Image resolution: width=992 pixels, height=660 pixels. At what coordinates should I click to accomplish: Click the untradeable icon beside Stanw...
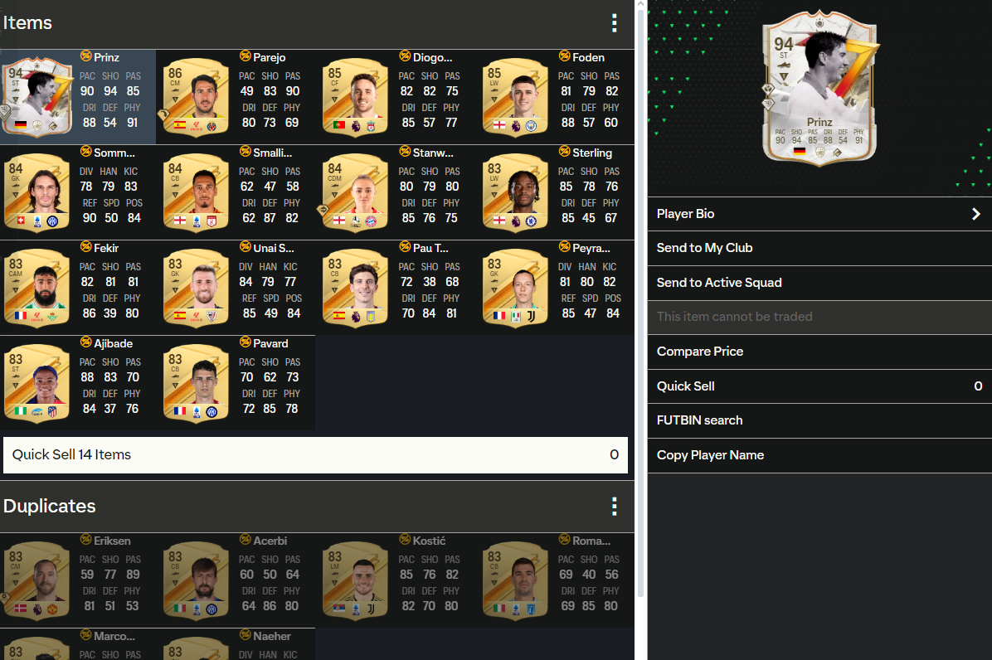(405, 152)
